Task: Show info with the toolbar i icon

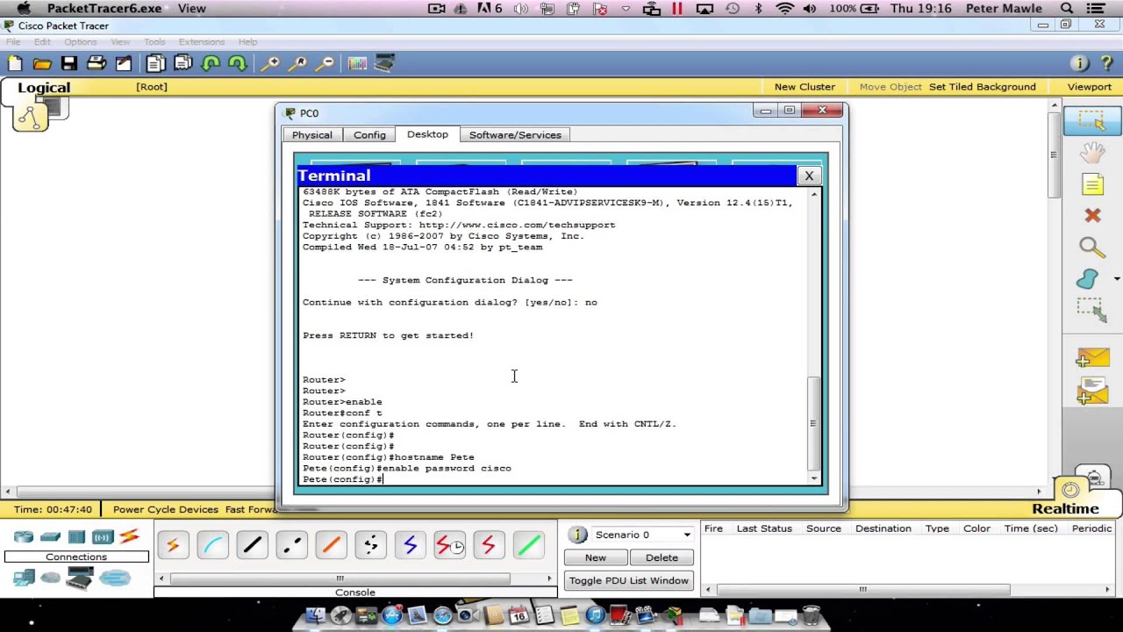Action: [x=1080, y=63]
